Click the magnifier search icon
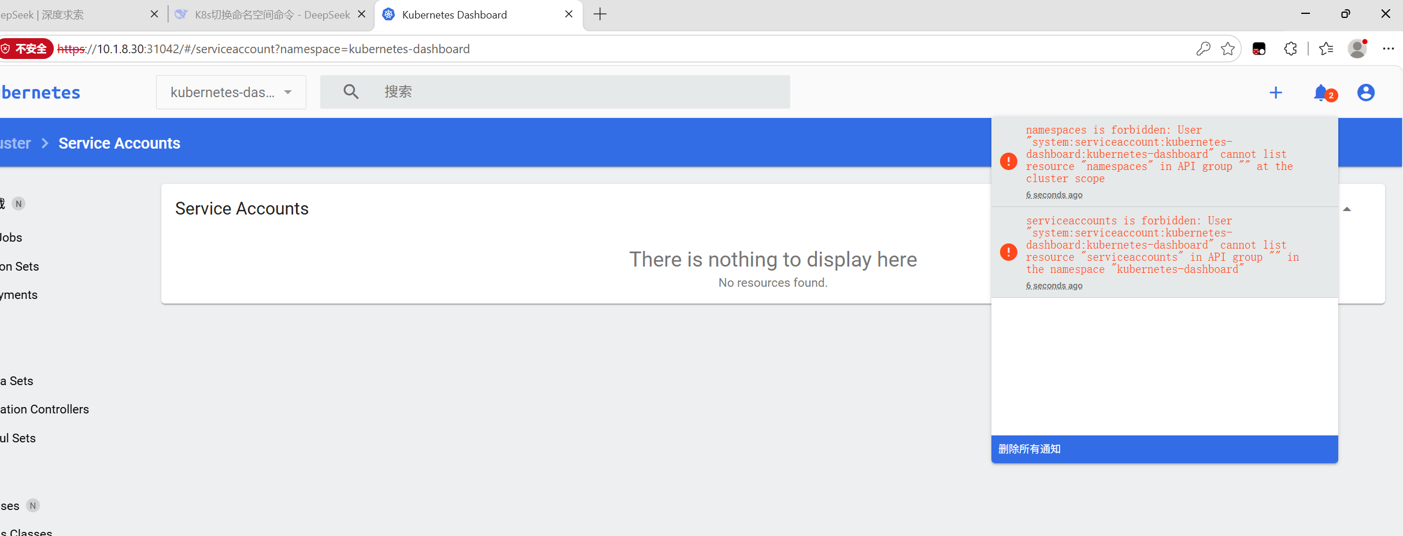The width and height of the screenshot is (1403, 536). tap(351, 91)
